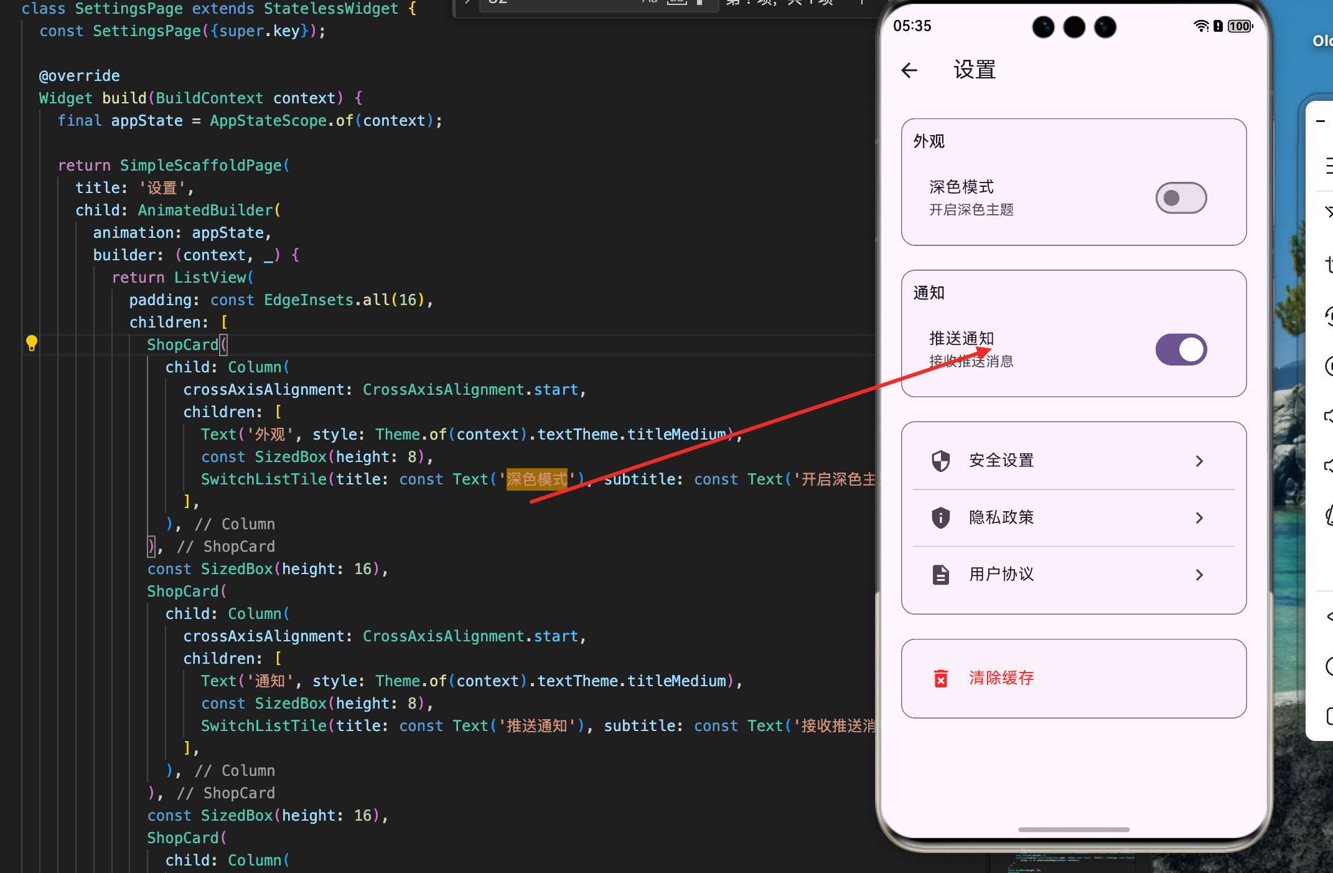Image resolution: width=1333 pixels, height=873 pixels.
Task: Open the 隐私政策 list item label
Action: click(x=1001, y=517)
